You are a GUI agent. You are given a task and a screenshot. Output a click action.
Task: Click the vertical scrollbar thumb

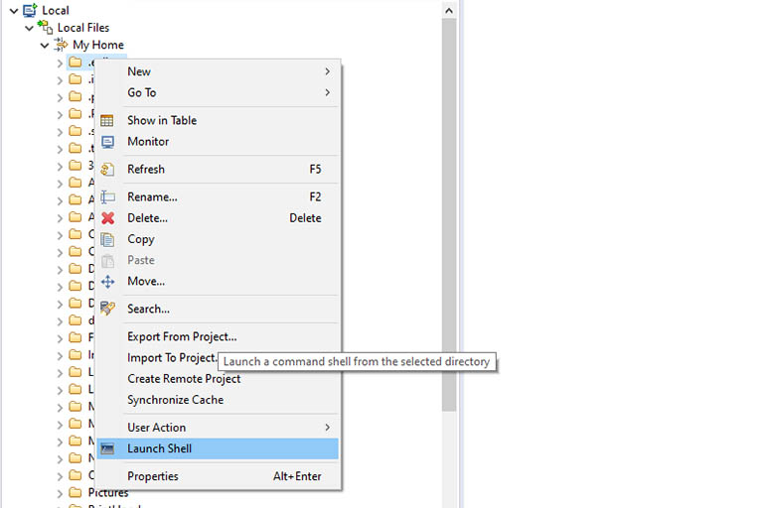point(449,215)
